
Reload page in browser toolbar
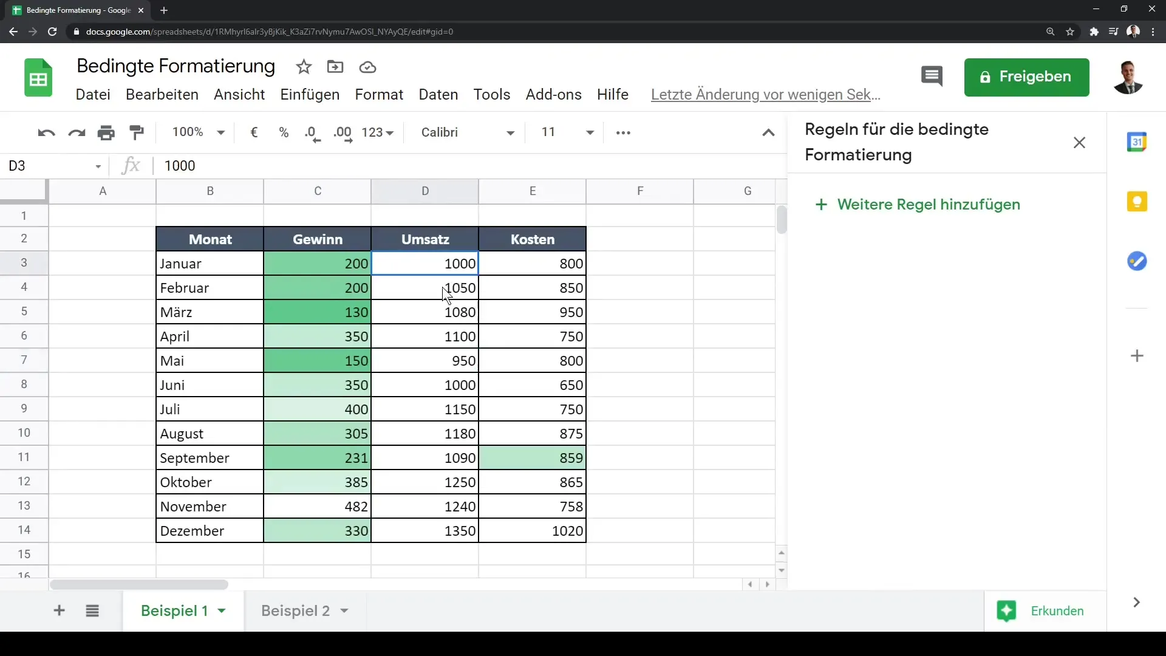tap(52, 32)
